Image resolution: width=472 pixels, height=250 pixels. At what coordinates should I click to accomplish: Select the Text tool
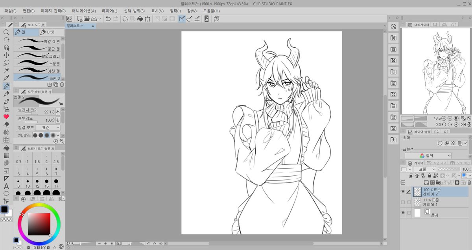coord(6,186)
